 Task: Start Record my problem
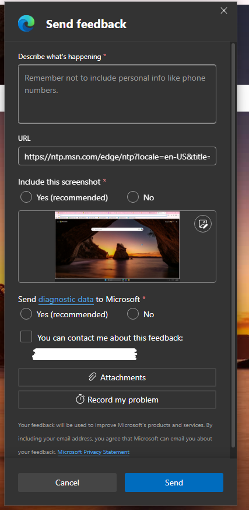pos(117,400)
